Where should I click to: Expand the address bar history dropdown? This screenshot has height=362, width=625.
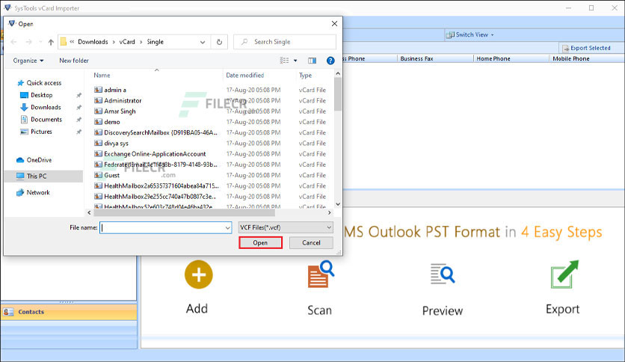pos(203,42)
